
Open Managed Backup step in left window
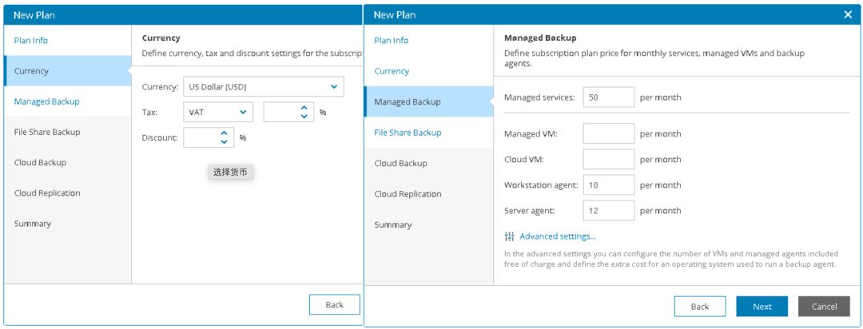coord(47,101)
